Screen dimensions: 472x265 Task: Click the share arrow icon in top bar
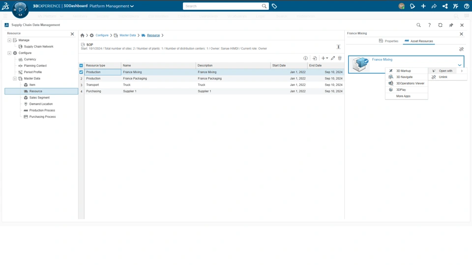[434, 6]
